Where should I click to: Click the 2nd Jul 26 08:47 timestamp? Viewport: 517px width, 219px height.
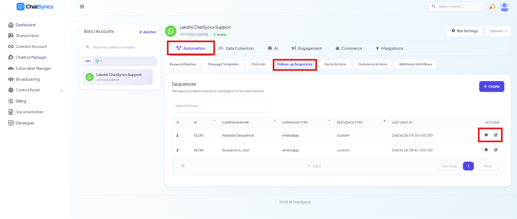[412, 150]
